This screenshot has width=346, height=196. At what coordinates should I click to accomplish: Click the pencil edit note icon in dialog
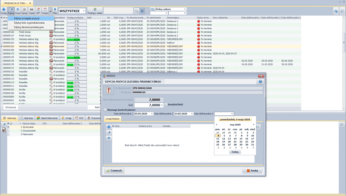tap(109, 132)
